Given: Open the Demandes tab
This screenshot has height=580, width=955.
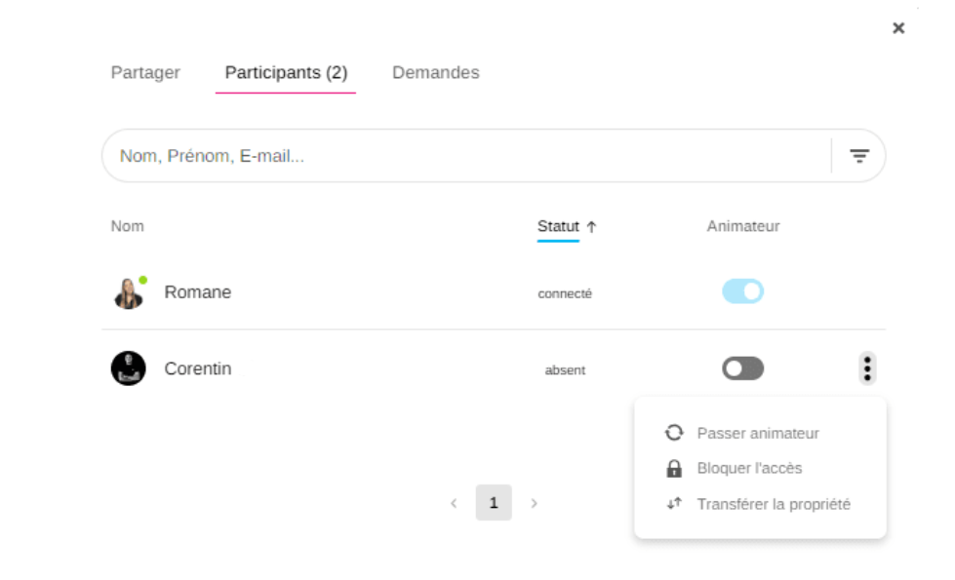Looking at the screenshot, I should click(x=435, y=73).
